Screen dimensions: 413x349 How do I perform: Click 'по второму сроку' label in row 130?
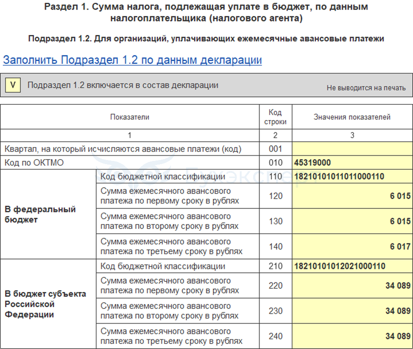pyautogui.click(x=170, y=221)
